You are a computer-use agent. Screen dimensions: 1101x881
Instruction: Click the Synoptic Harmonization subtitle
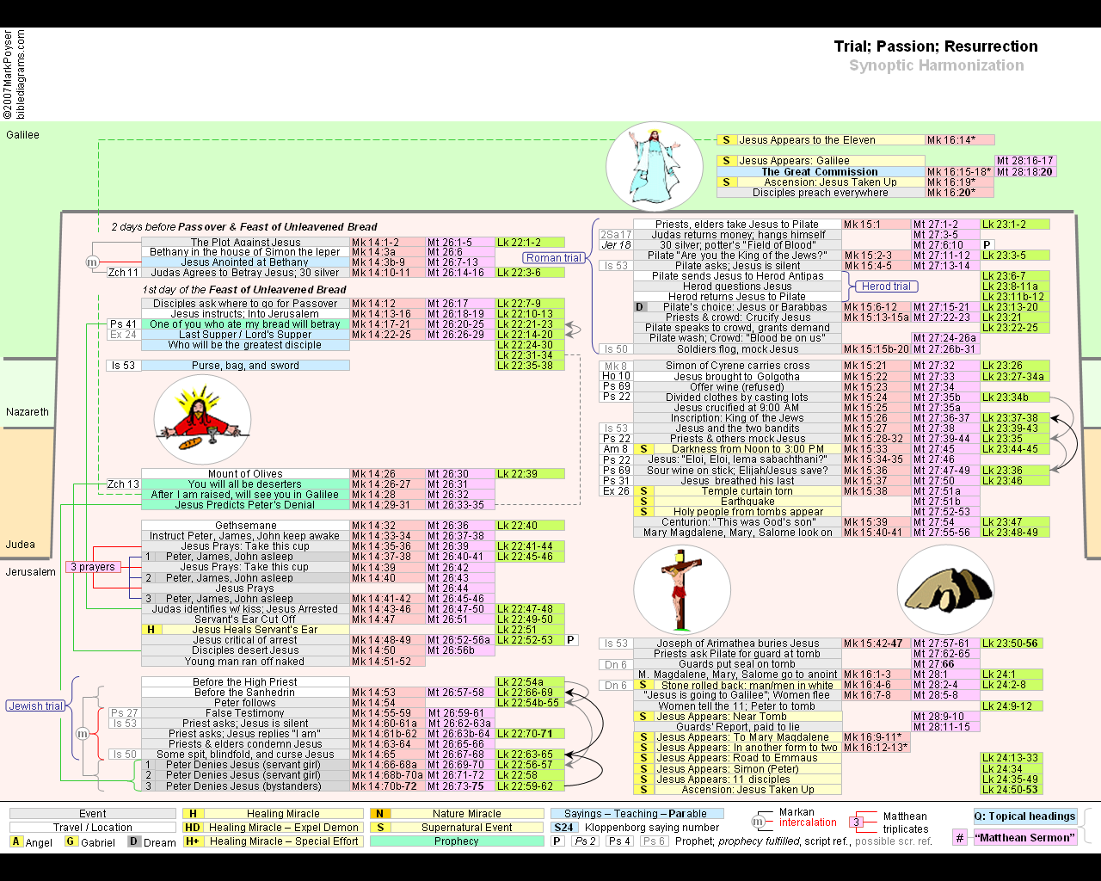pyautogui.click(x=937, y=65)
